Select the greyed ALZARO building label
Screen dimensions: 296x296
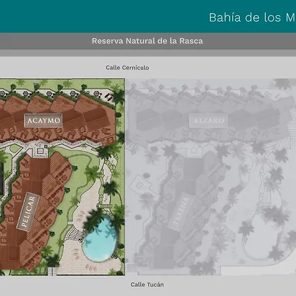[x=209, y=120]
